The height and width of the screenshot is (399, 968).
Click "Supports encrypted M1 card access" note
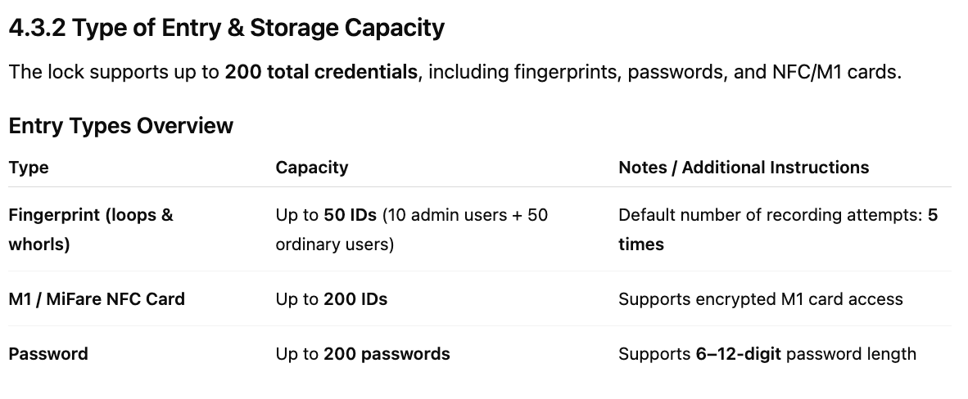coord(760,299)
